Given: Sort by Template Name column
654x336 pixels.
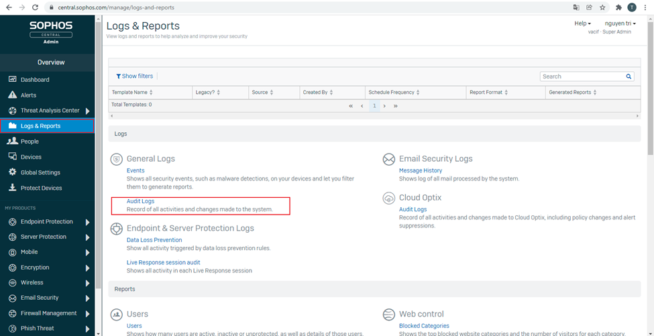Looking at the screenshot, I should pyautogui.click(x=132, y=92).
